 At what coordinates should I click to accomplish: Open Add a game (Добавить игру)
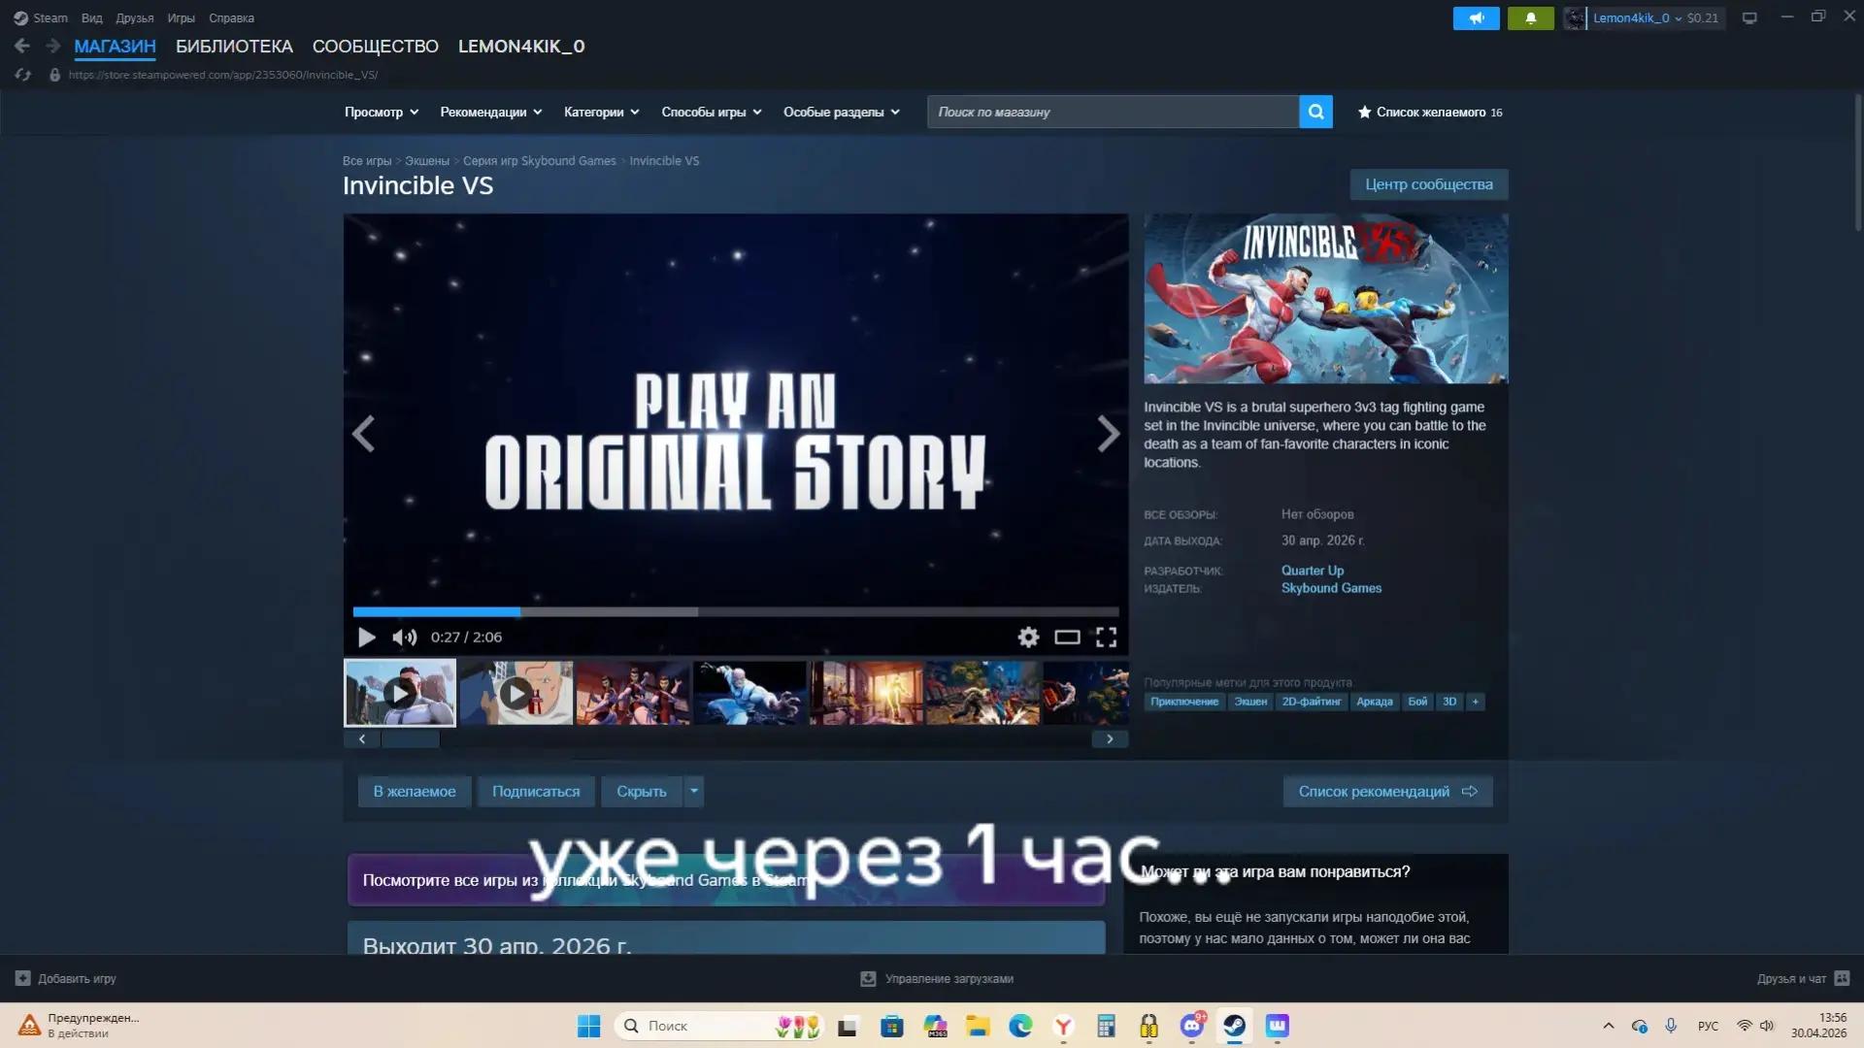(x=66, y=978)
